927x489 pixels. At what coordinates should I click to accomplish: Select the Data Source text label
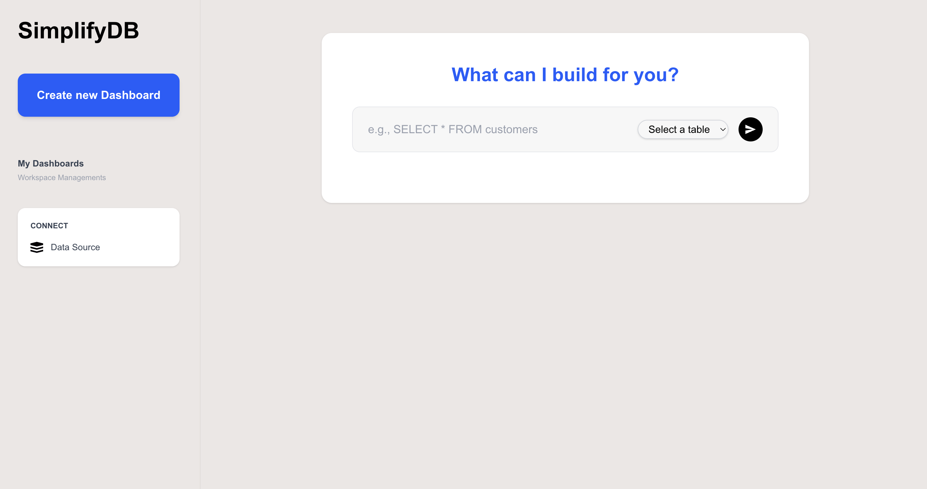point(75,247)
